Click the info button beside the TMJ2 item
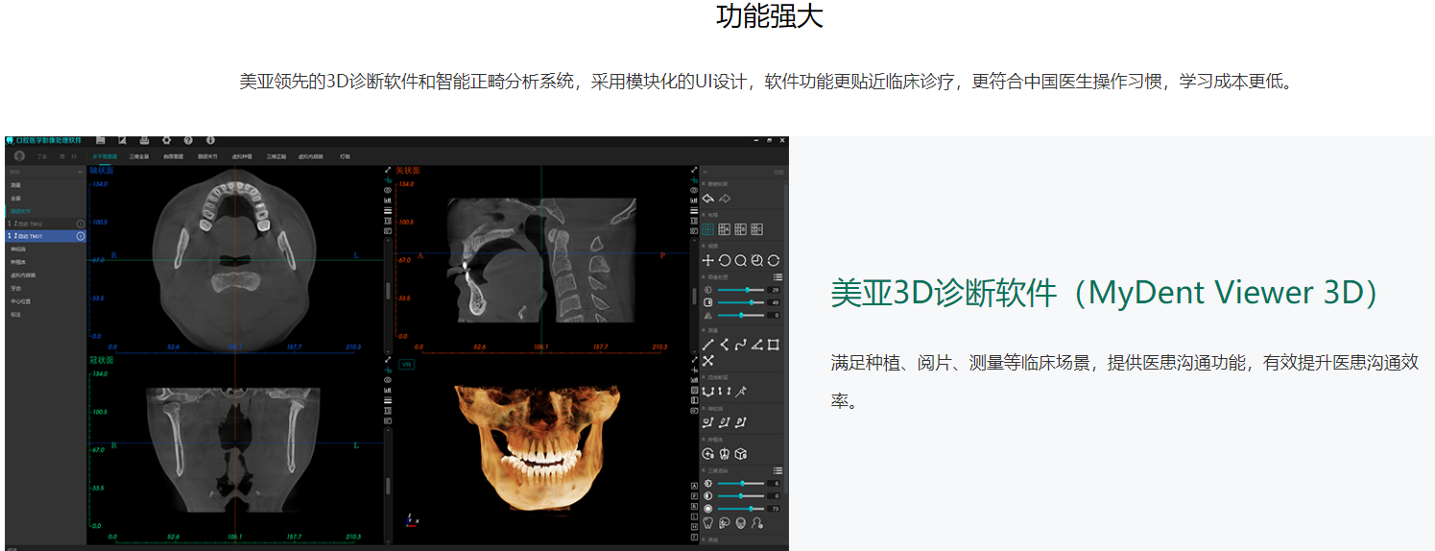The height and width of the screenshot is (551, 1435). coord(81,224)
